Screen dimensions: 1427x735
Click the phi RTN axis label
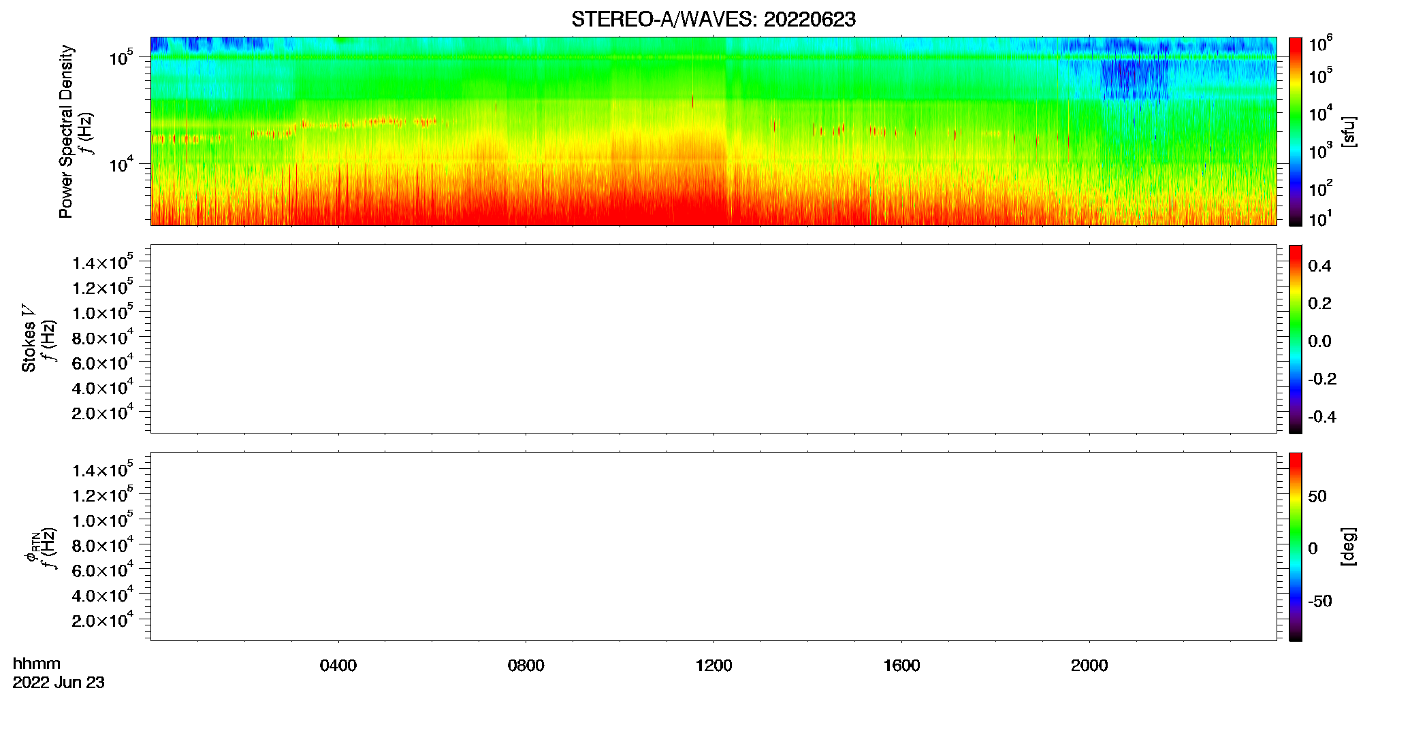(31, 546)
